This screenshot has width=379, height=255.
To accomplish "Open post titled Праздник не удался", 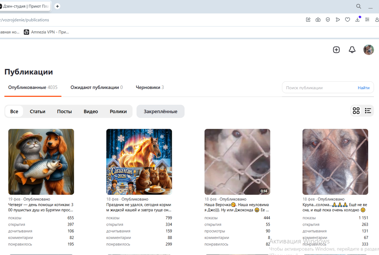I will [x=139, y=207].
